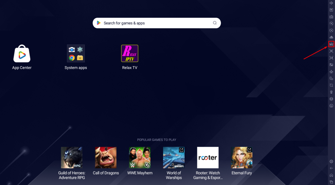This screenshot has height=185, width=335.
Task: Click the volume speaker icon in sidebar
Action: click(331, 3)
